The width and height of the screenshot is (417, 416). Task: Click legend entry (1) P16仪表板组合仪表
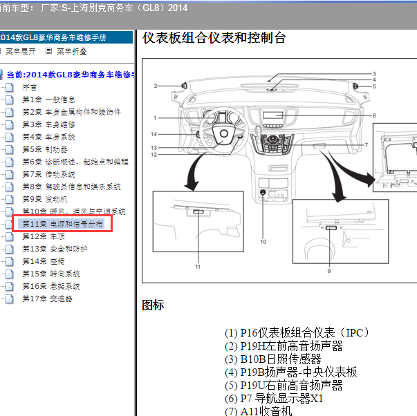(297, 333)
